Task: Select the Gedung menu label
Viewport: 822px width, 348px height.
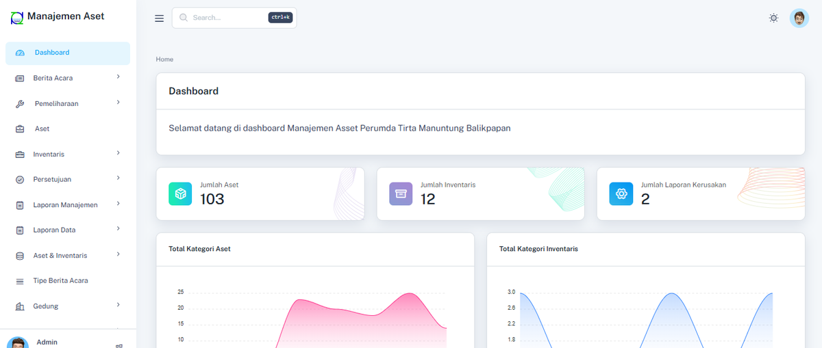Action: tap(46, 306)
